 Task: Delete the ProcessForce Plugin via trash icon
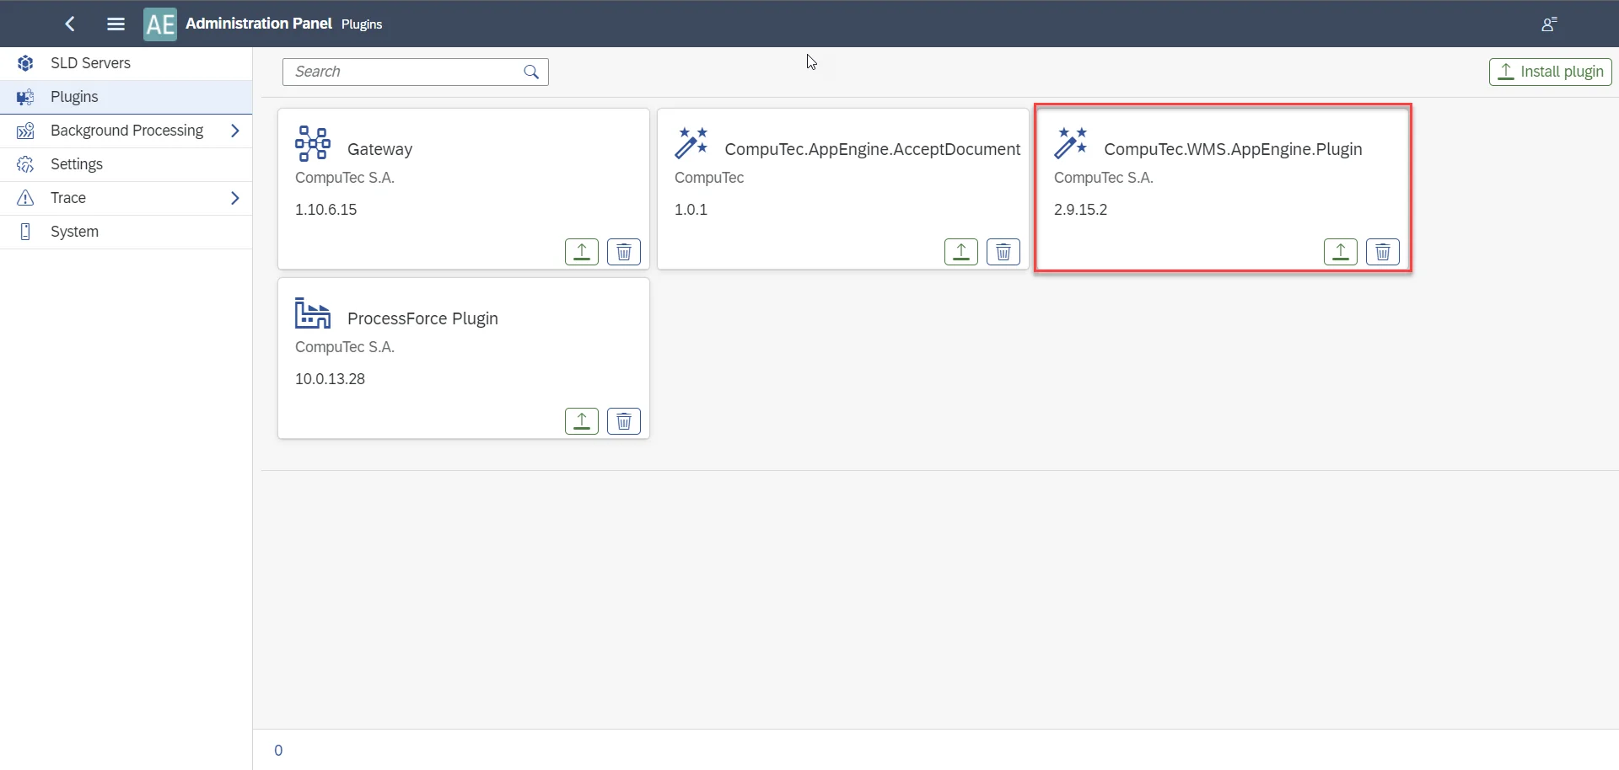coord(623,420)
